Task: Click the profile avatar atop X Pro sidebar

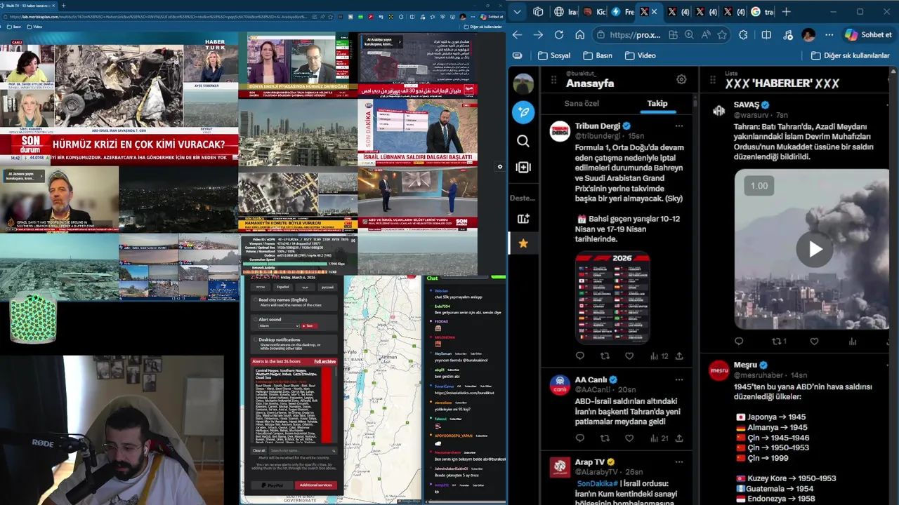Action: coord(523,83)
